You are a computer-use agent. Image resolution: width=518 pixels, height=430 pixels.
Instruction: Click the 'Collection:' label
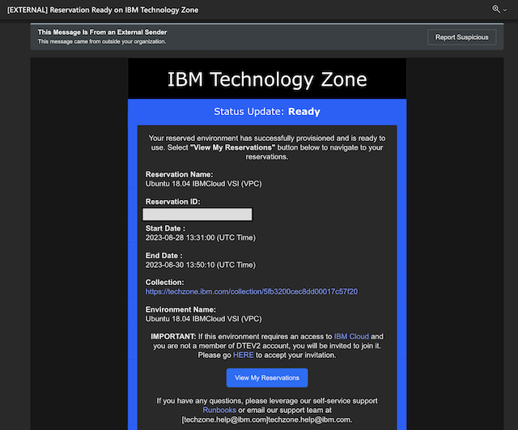(x=164, y=283)
